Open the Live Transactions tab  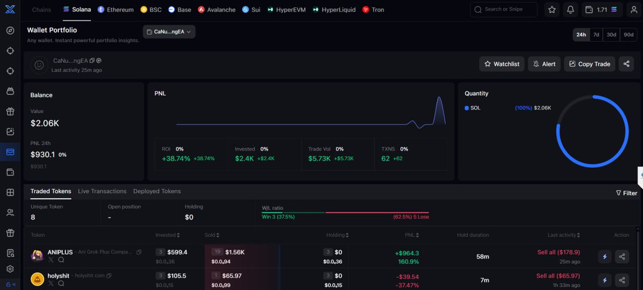coord(102,191)
